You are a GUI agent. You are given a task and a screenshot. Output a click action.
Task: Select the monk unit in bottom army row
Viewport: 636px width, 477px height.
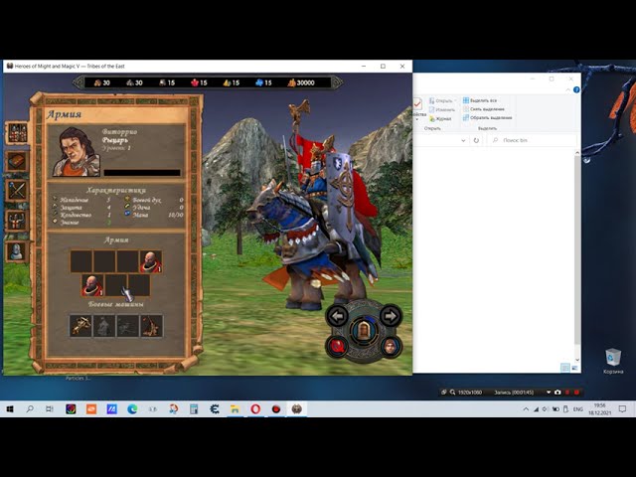[x=92, y=285]
